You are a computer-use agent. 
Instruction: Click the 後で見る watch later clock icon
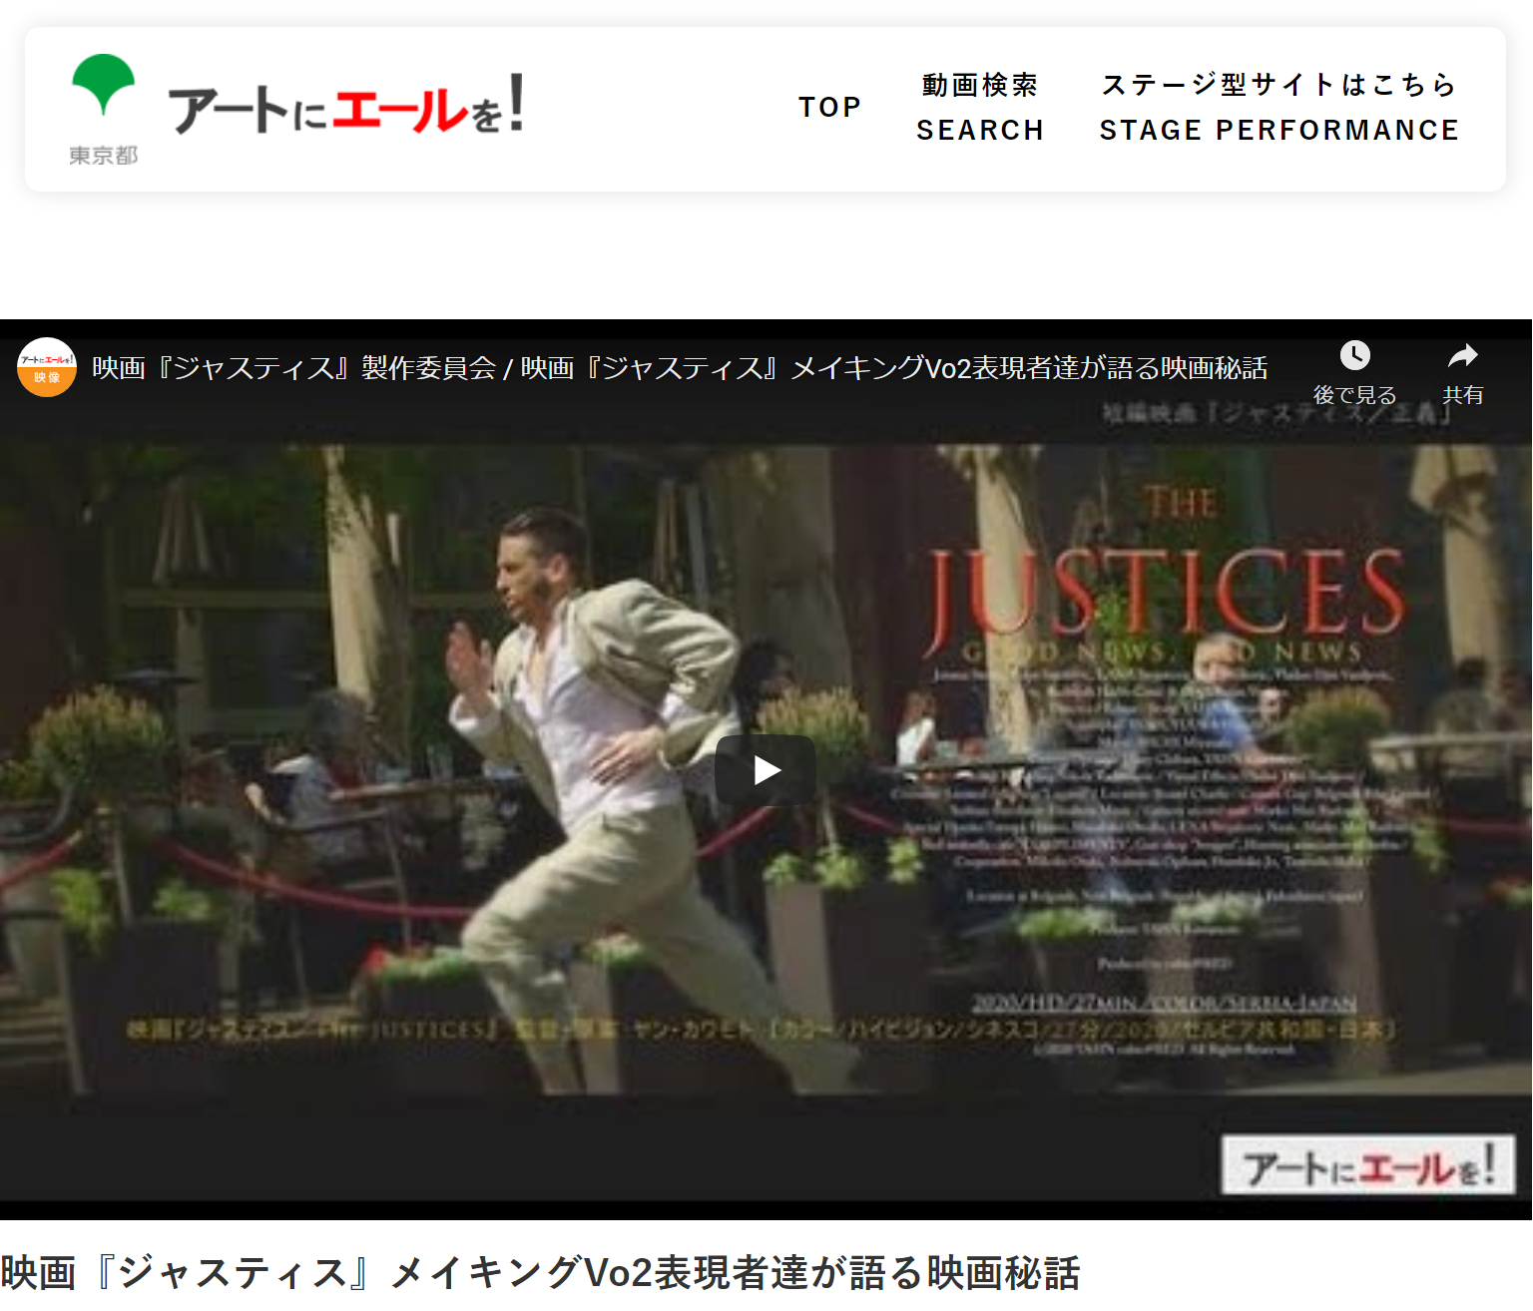1354,356
